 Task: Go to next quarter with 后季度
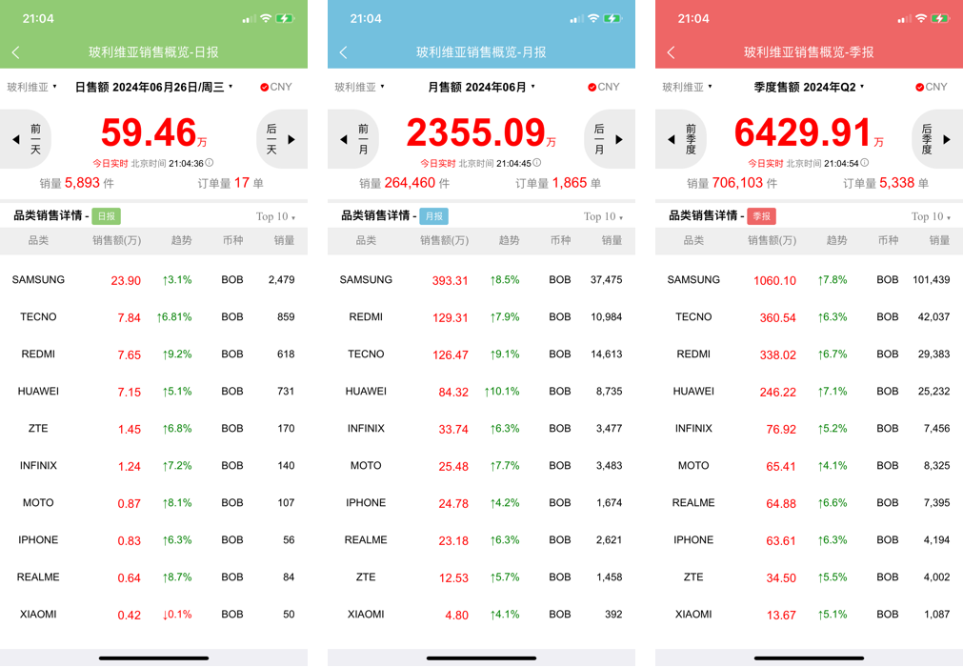coord(937,139)
